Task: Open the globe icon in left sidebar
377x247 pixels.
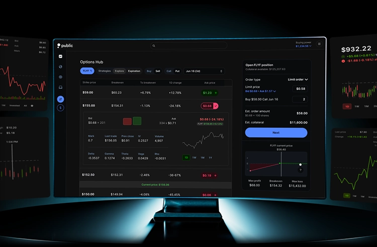Action: pyautogui.click(x=61, y=67)
